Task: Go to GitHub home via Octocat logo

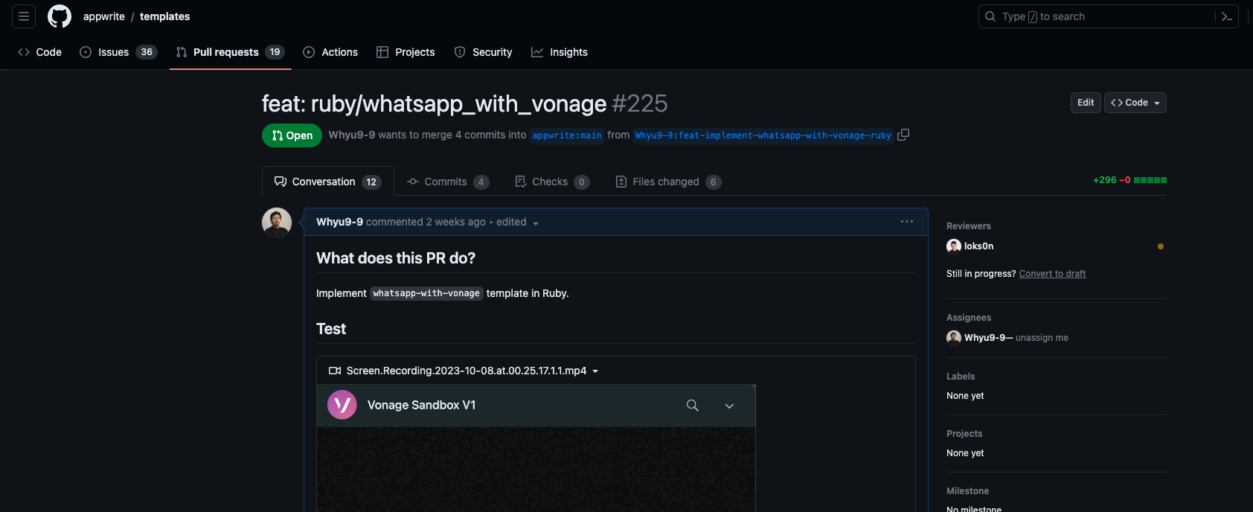Action: click(60, 16)
